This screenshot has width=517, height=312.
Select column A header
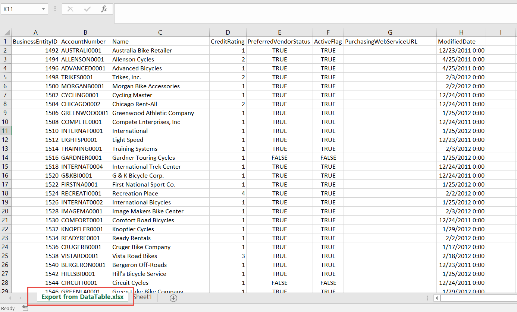35,32
